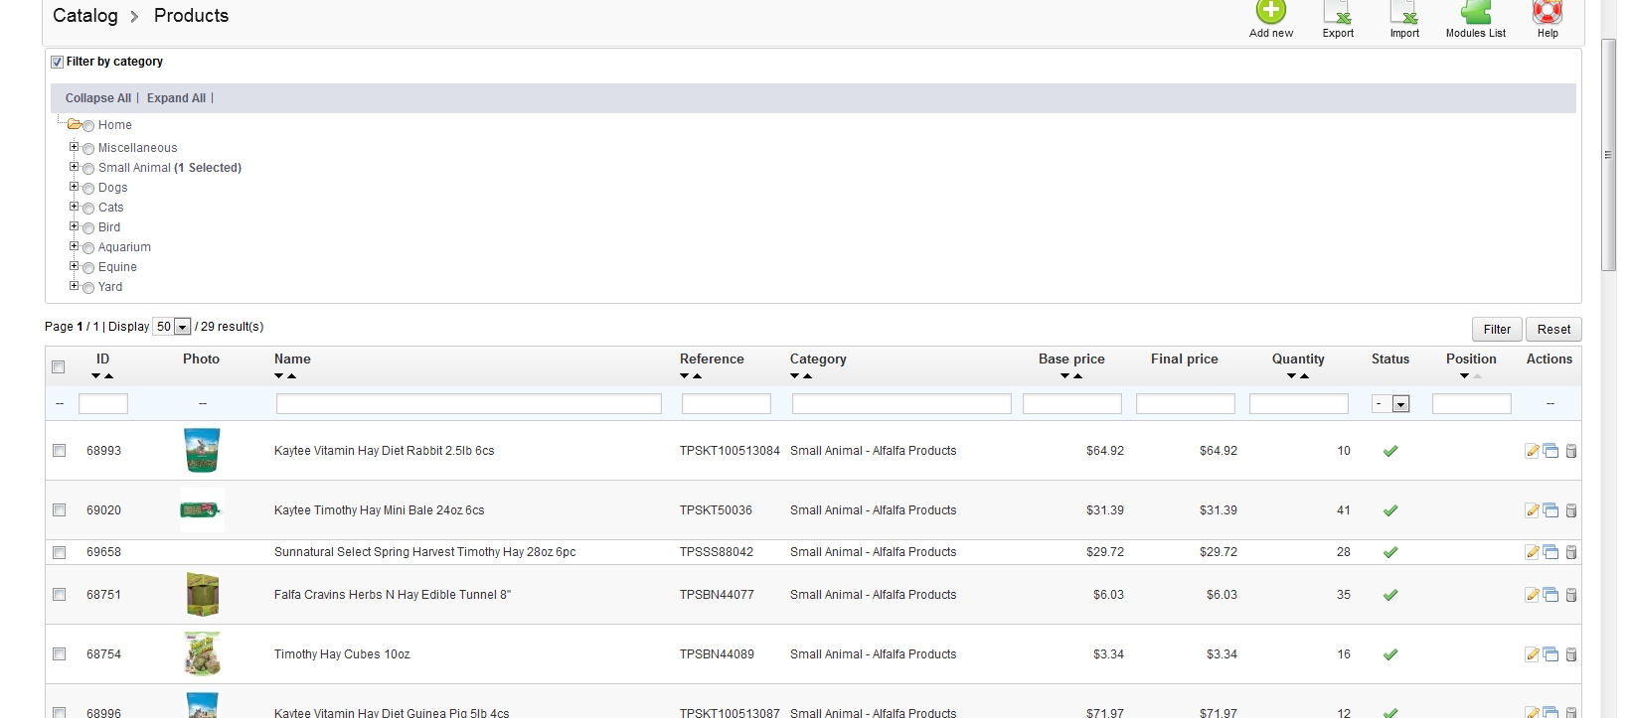Click Collapse All categories link

click(98, 98)
